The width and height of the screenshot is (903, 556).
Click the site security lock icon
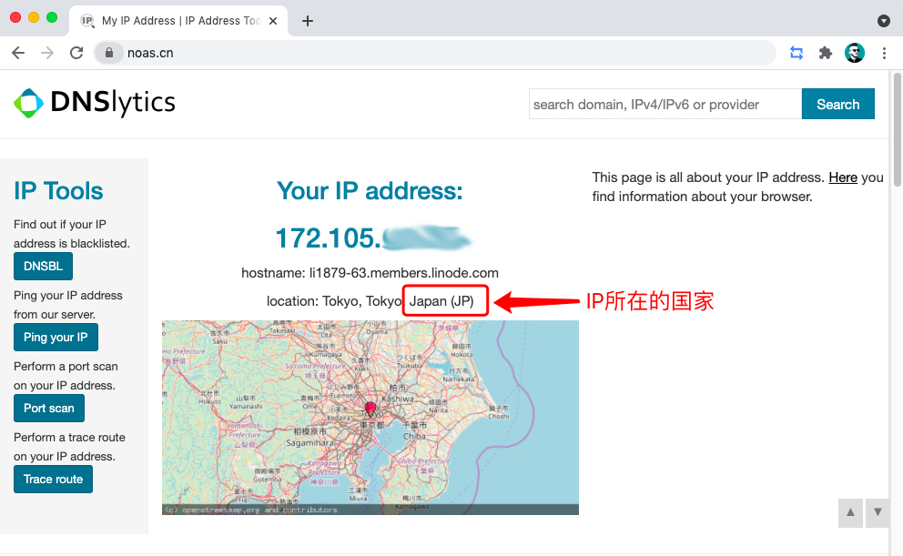(x=109, y=53)
